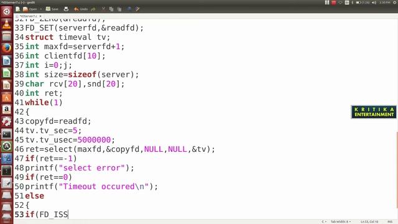The image size is (398, 224).
Task: Click line 38 'int size=sizeof(server);'
Action: [81, 75]
